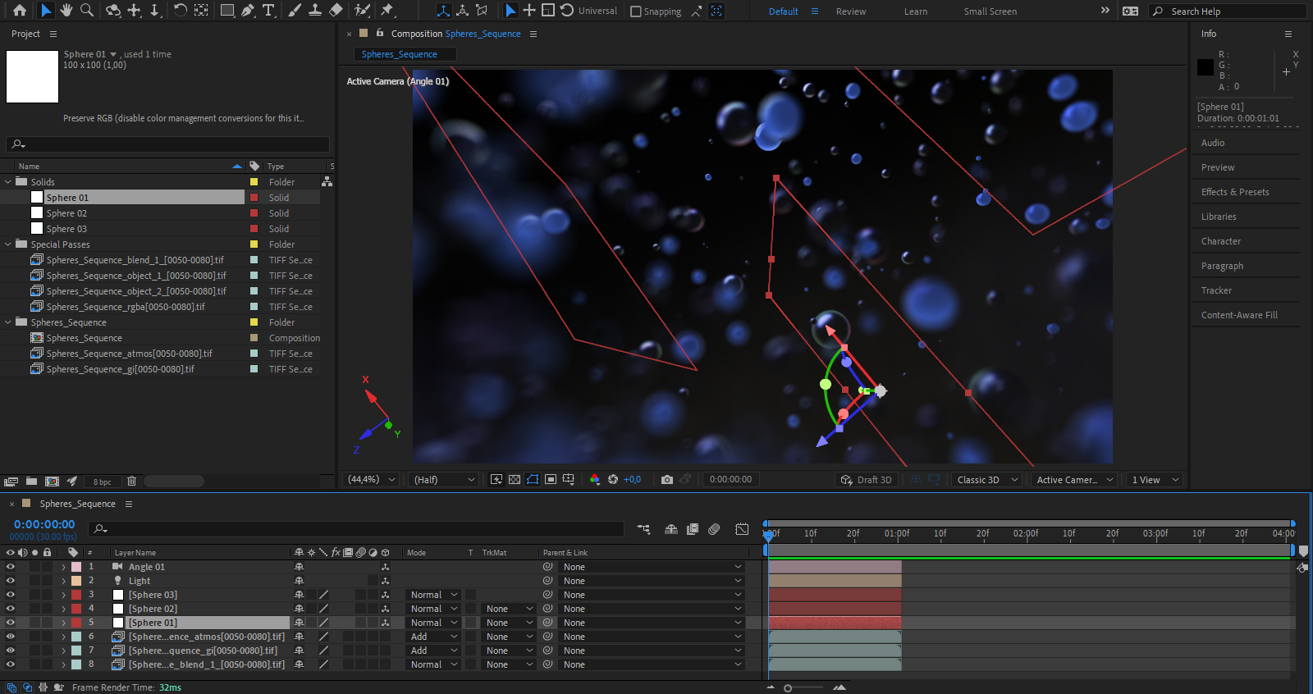Click the Search Help field
1313x694 pixels.
coord(1228,11)
